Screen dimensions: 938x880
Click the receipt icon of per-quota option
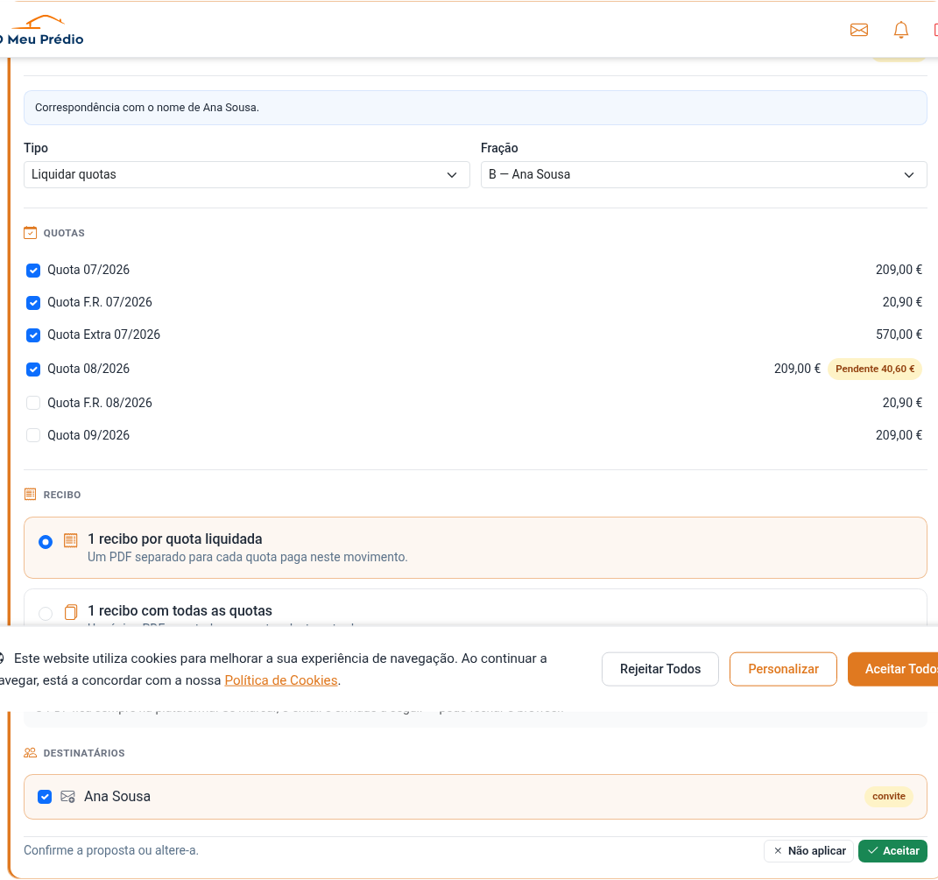pyautogui.click(x=71, y=541)
